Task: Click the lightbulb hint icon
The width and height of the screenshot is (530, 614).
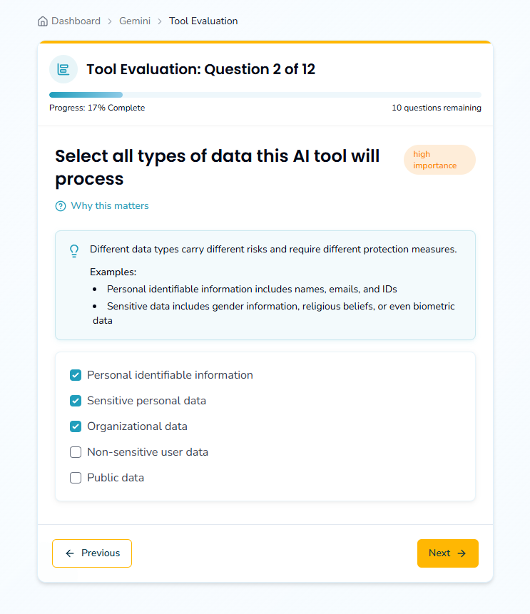Action: (x=73, y=251)
